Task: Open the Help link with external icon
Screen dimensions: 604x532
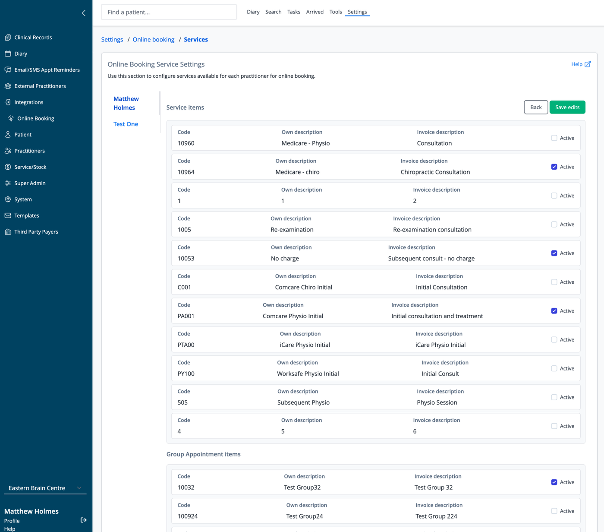Action: point(581,64)
